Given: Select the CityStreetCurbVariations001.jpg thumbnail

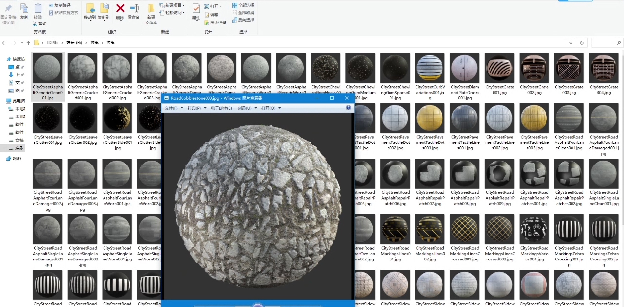Looking at the screenshot, I should [x=430, y=69].
